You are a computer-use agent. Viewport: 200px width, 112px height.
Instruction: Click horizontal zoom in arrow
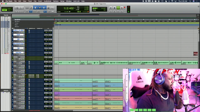(x=23, y=8)
